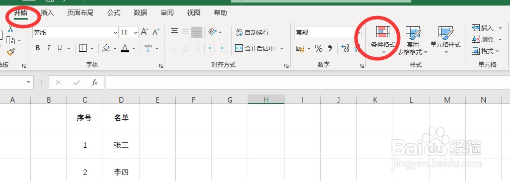This screenshot has height=181, width=510.
Task: Open number group dialog launcher
Action: click(362, 66)
